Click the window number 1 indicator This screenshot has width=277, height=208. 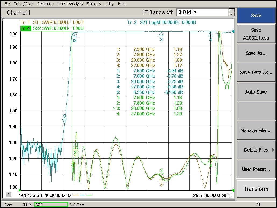point(9,195)
